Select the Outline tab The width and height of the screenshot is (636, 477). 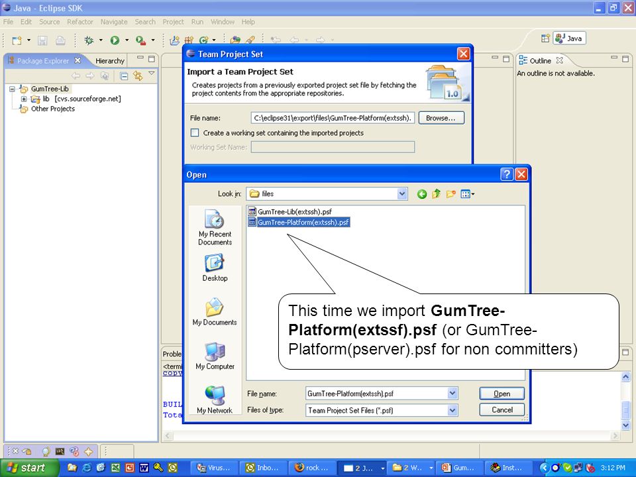point(540,61)
